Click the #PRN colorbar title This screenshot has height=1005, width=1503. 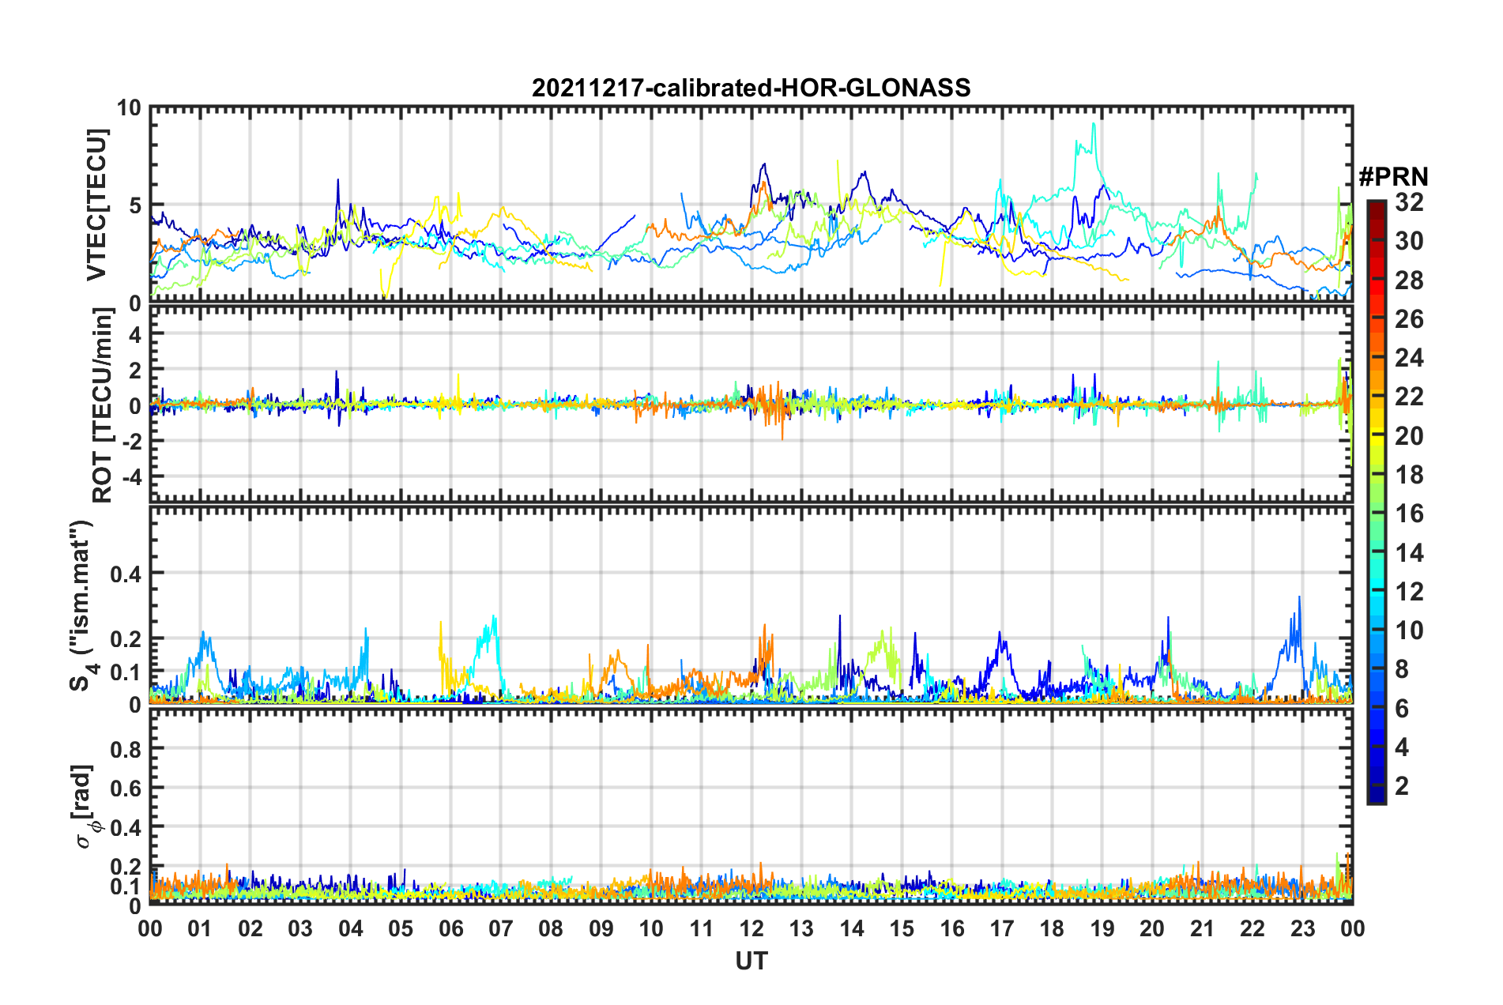(x=1393, y=177)
